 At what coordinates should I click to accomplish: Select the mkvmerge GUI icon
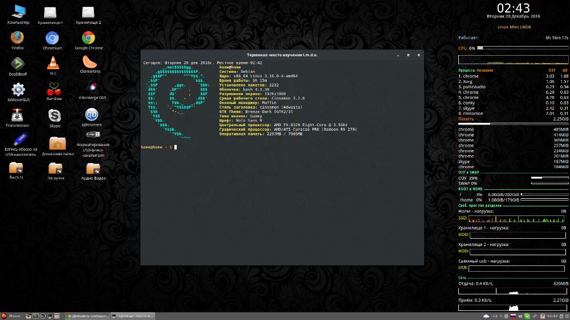[92, 88]
